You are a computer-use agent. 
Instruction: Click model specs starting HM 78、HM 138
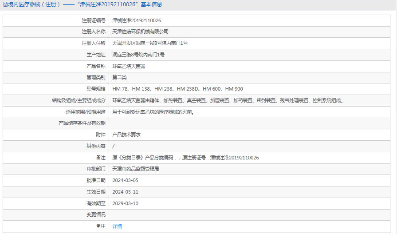pyautogui.click(x=177, y=89)
